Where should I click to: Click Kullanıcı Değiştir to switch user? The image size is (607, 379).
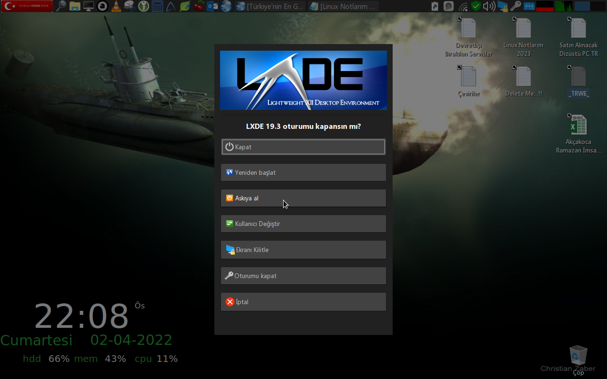303,224
